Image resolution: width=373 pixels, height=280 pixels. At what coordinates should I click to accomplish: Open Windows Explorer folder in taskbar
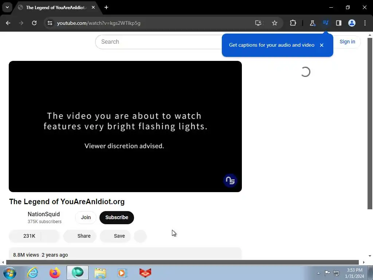click(x=100, y=273)
